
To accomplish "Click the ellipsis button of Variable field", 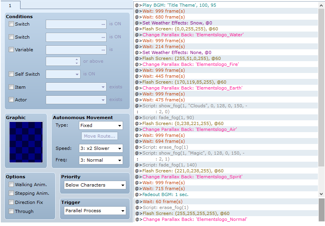I will tap(103, 50).
